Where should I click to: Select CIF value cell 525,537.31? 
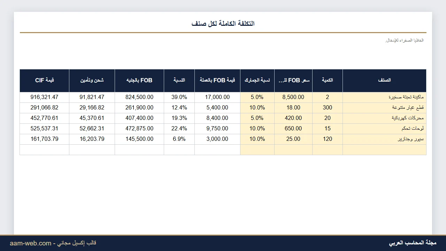(x=45, y=129)
